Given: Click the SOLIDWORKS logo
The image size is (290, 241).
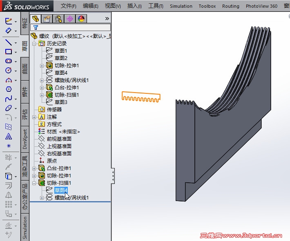Looking at the screenshot, I should [x=27, y=6].
